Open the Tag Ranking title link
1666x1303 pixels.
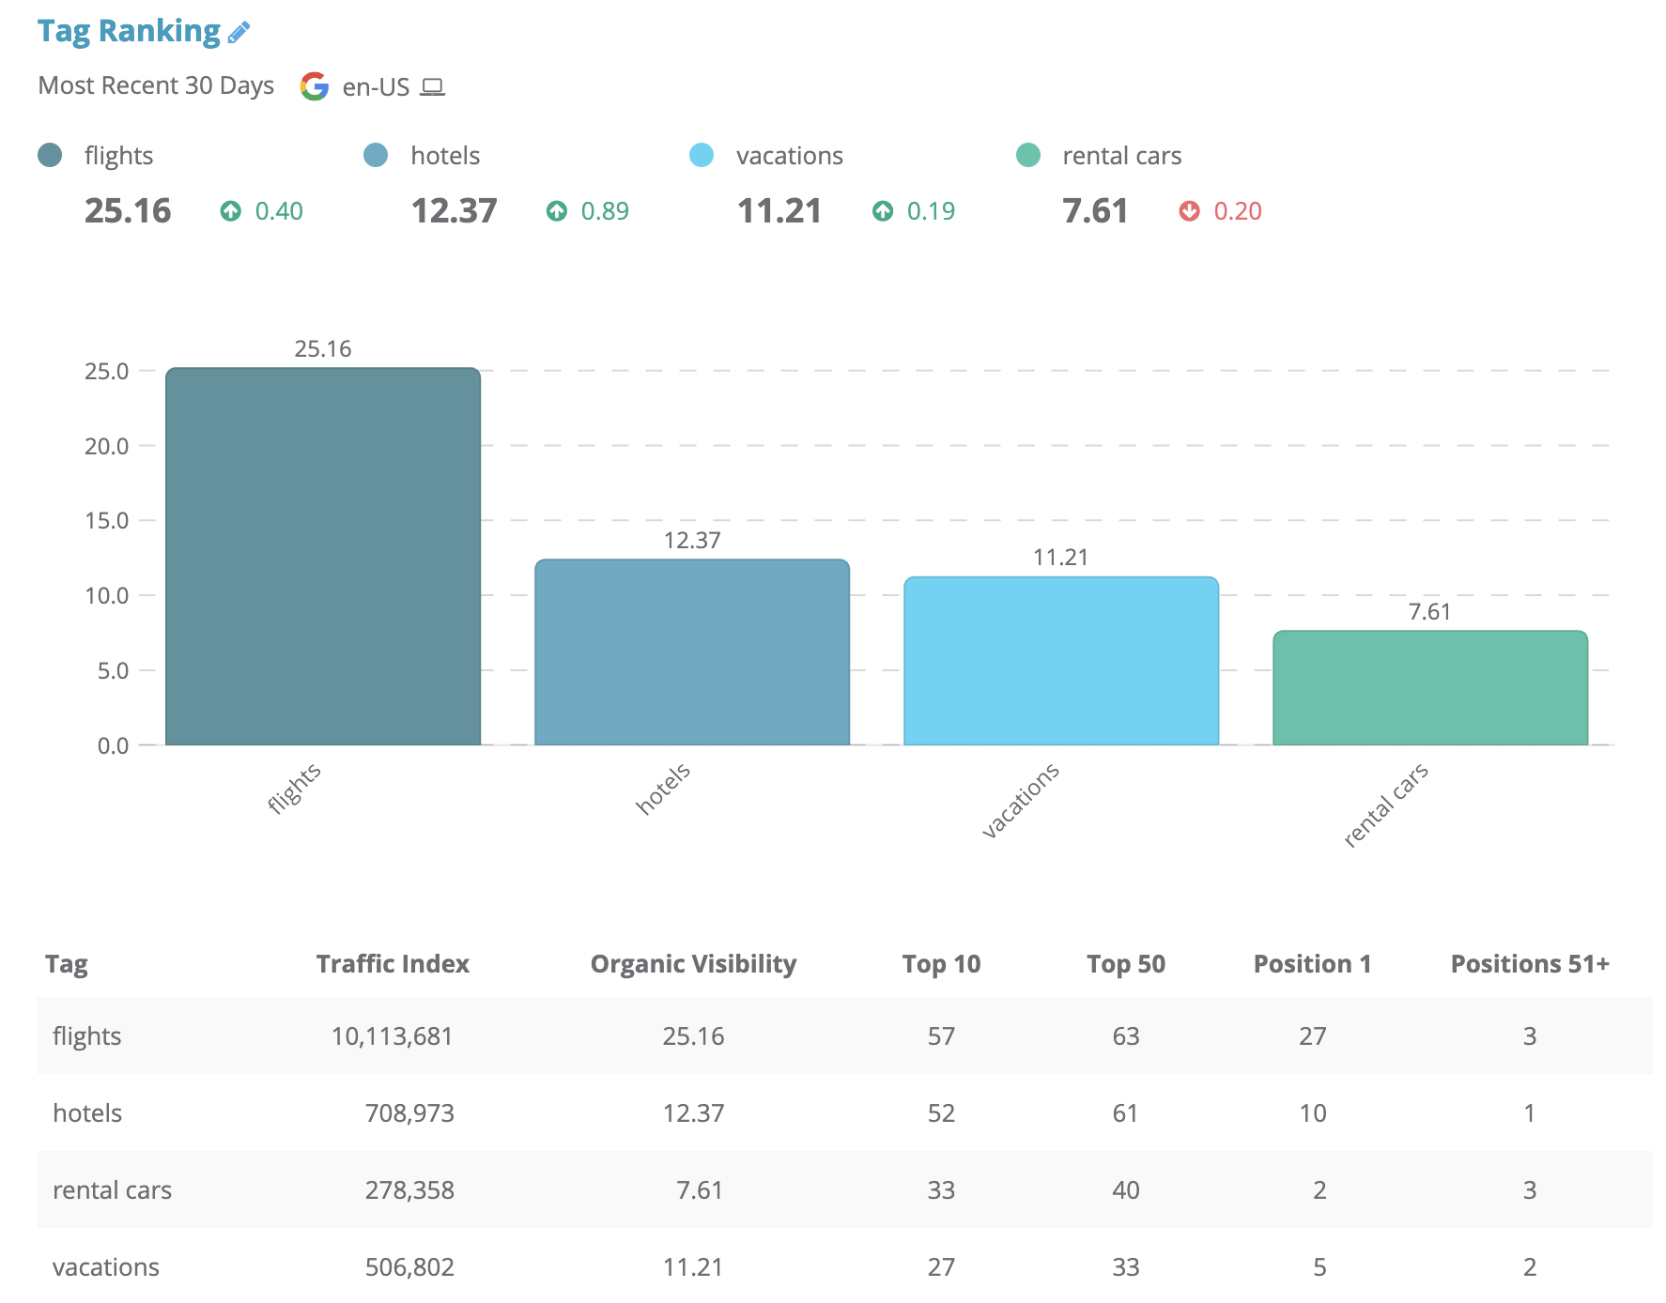[129, 31]
